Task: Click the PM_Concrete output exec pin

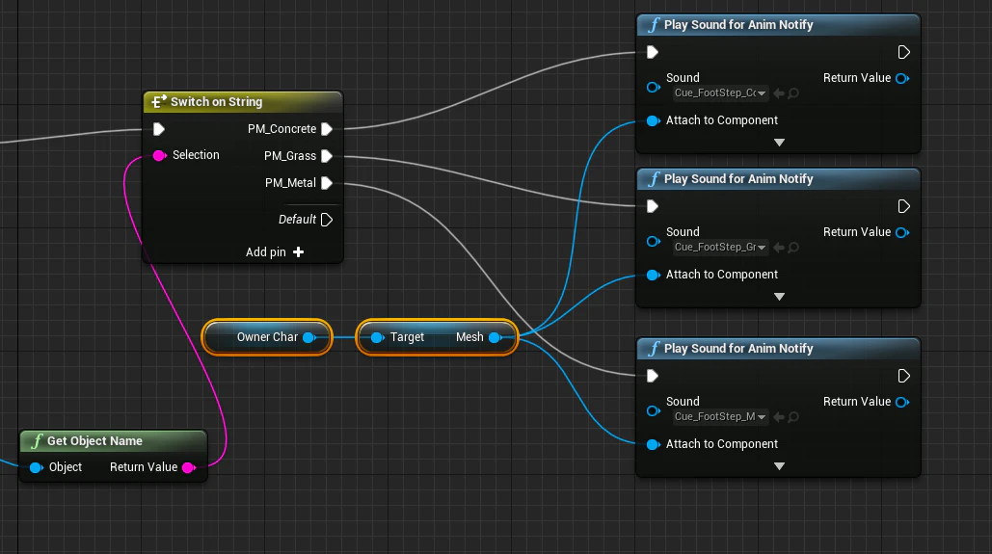Action: coord(327,129)
